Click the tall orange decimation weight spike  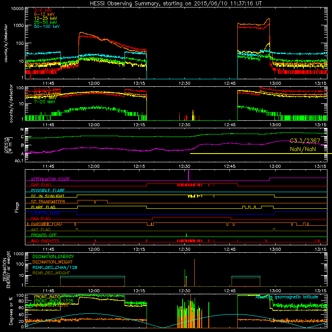click(194, 273)
